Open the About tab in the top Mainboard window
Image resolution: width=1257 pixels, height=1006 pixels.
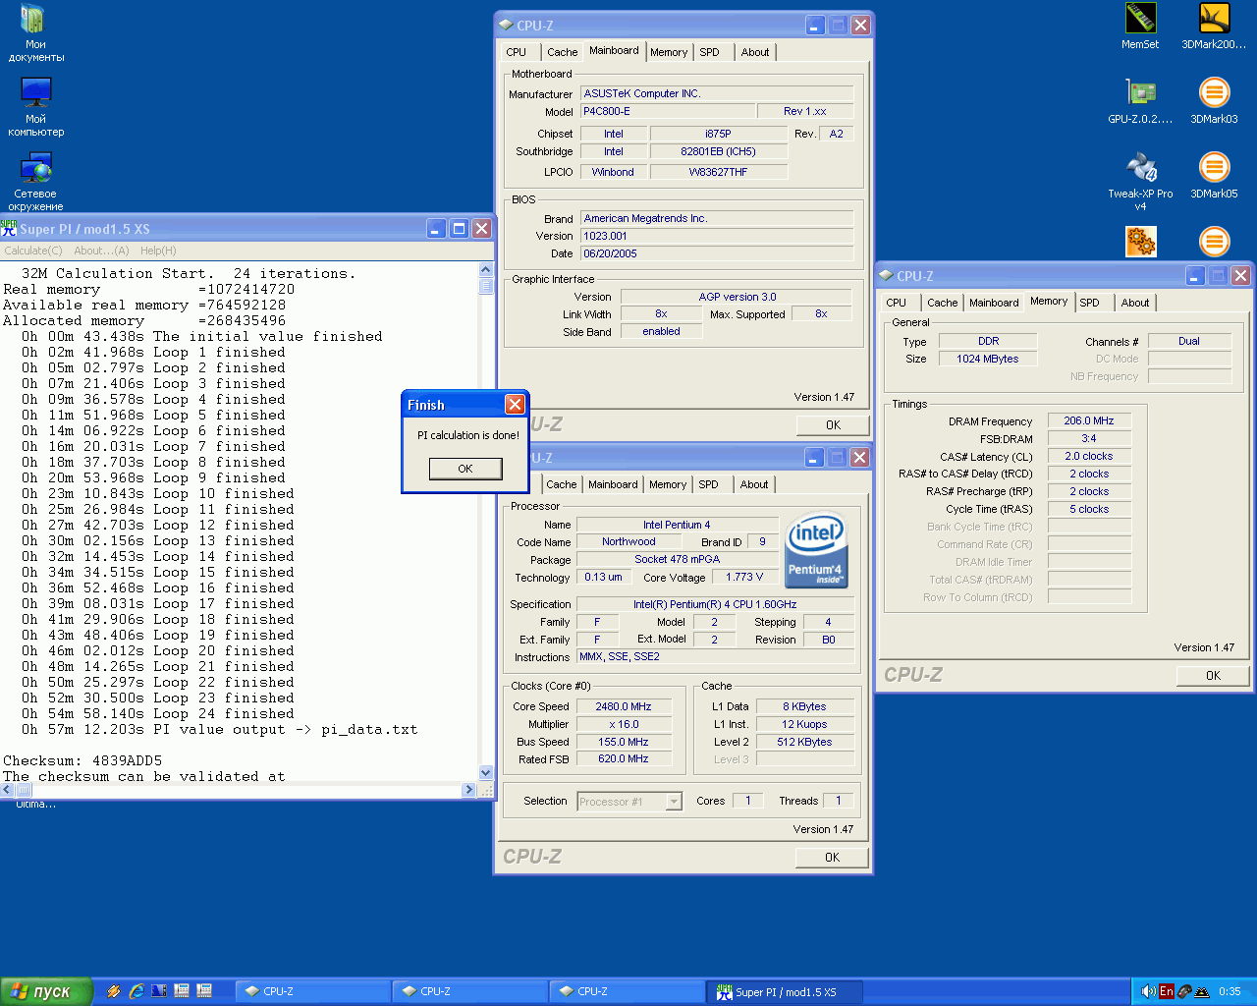(x=755, y=52)
